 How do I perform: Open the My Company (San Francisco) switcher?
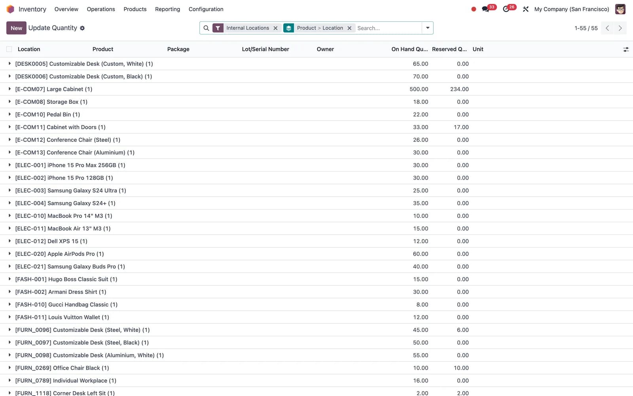point(572,9)
